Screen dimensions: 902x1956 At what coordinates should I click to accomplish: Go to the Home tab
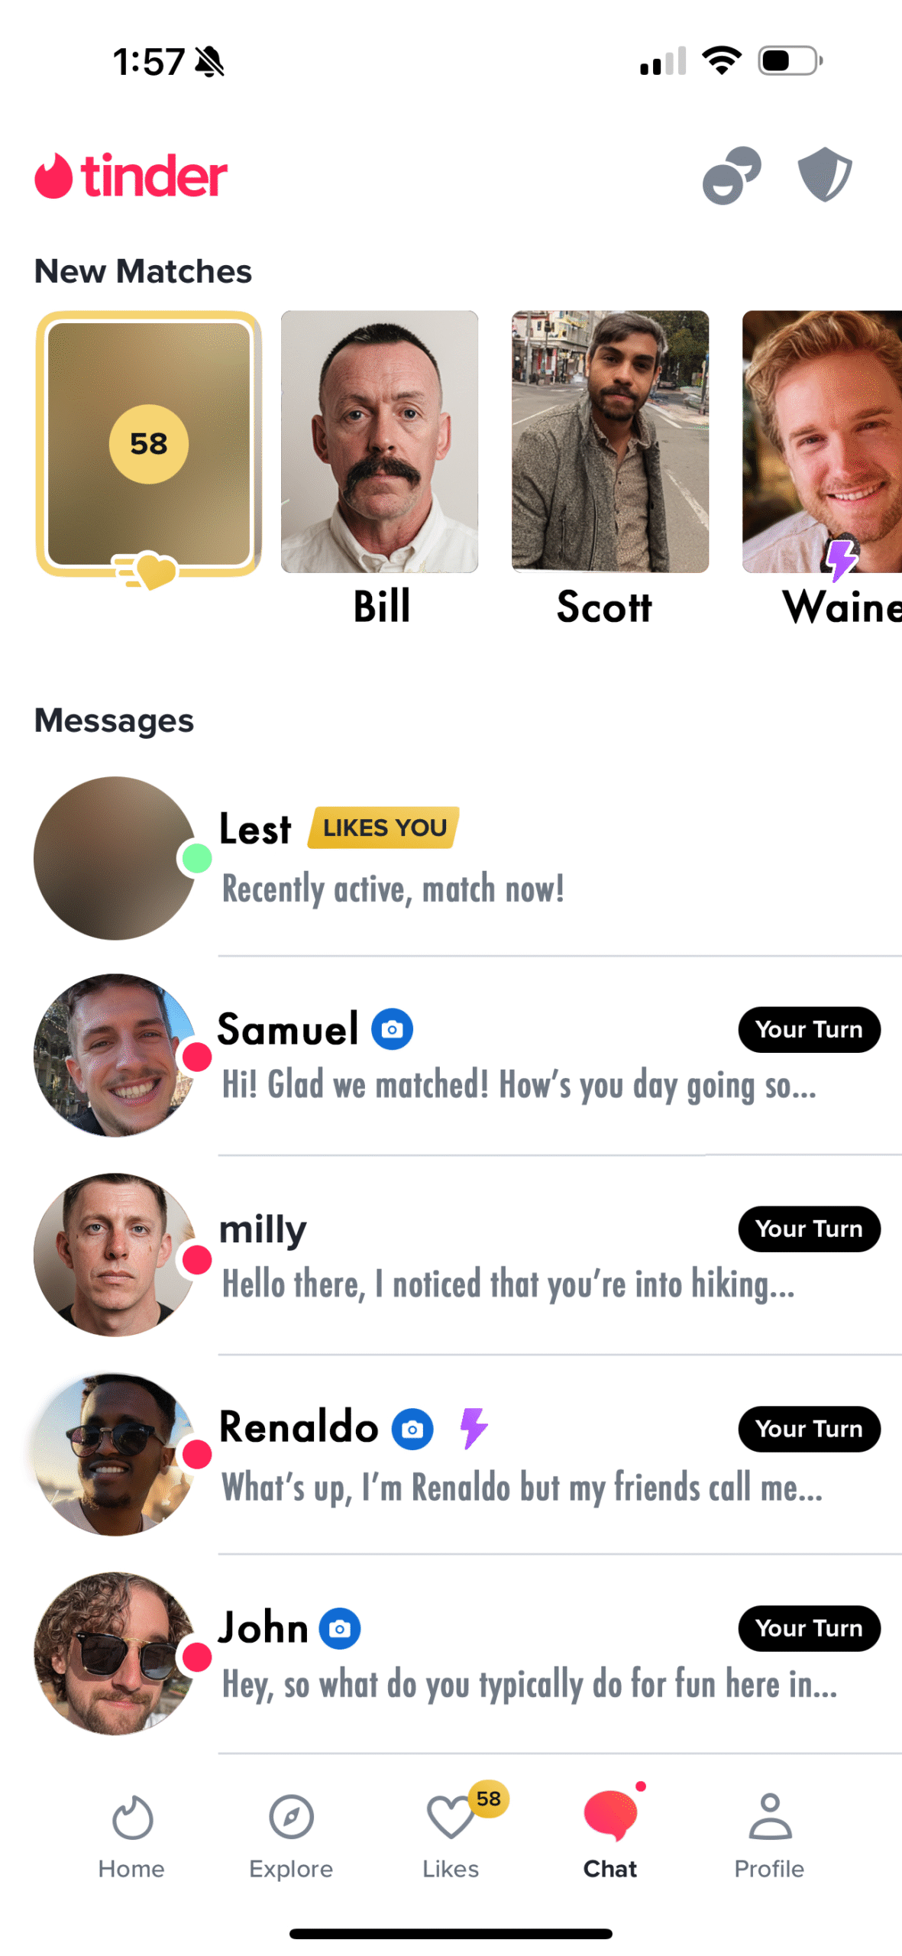131,1835
